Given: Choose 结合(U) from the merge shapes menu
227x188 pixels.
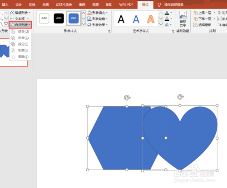Looking at the screenshot, I should coord(20,32).
